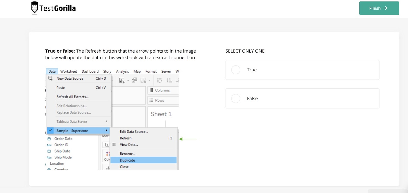Click the TestGorilla logo
Screen dimensions: 408x193
53,8
